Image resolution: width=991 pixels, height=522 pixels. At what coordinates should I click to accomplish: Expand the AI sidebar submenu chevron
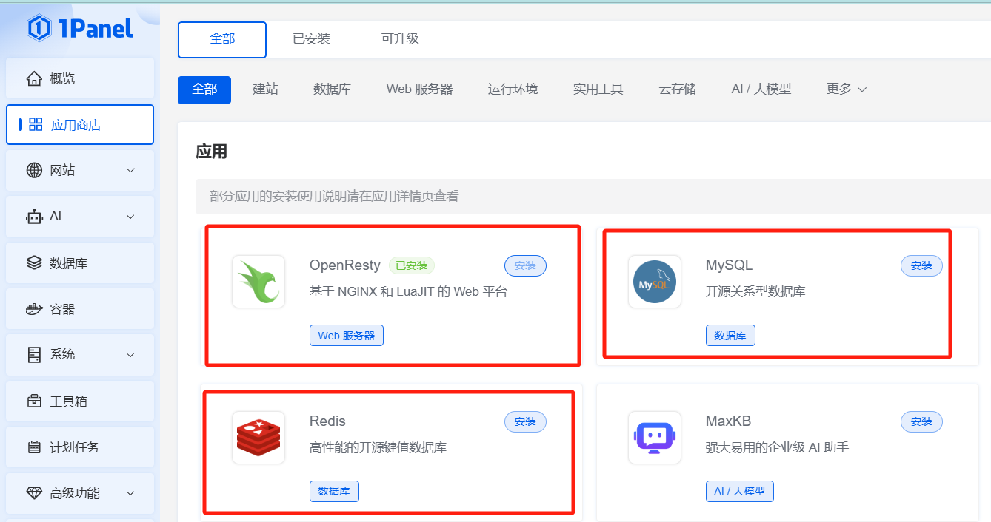[130, 217]
